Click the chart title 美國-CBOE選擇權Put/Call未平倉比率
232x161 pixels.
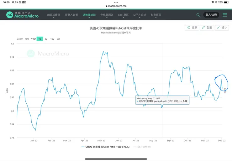[x=116, y=28]
